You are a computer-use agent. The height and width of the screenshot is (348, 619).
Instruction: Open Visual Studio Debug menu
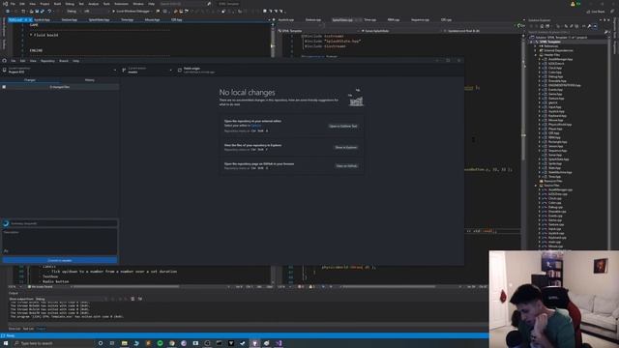70,4
